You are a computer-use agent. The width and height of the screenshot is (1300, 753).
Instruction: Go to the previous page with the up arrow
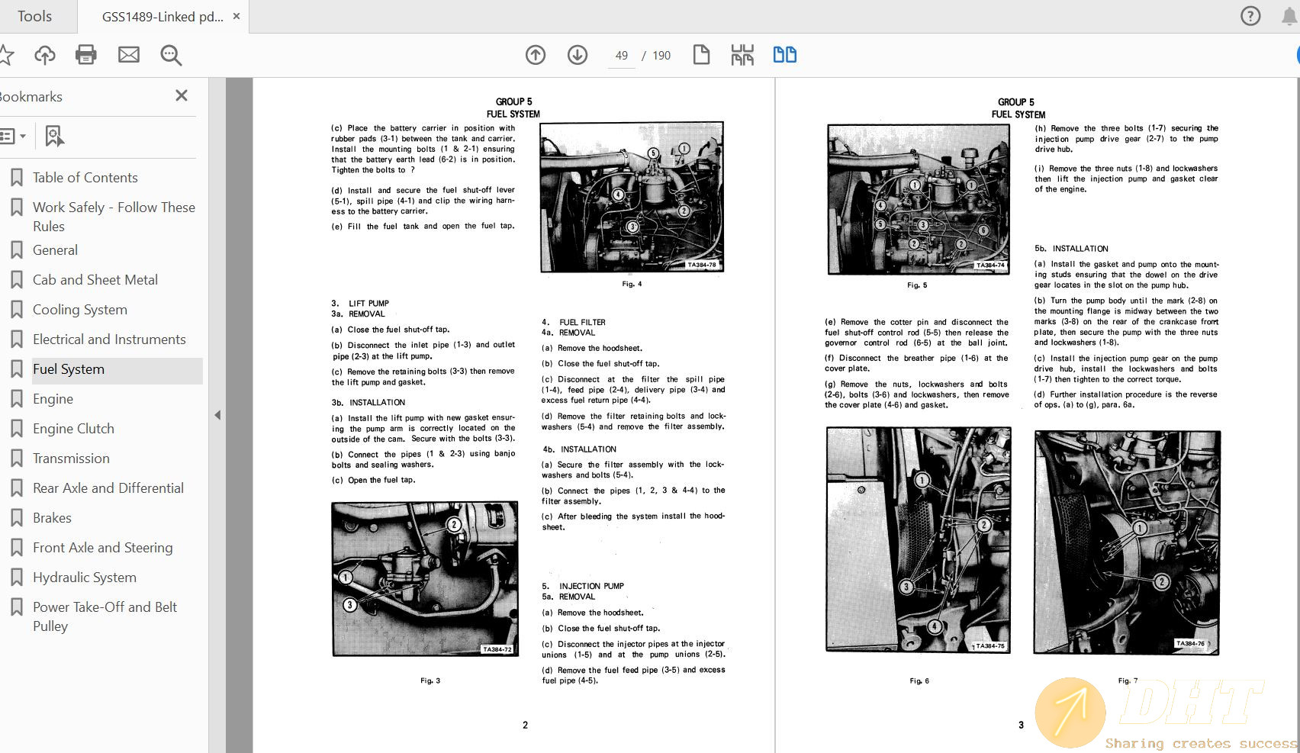536,55
